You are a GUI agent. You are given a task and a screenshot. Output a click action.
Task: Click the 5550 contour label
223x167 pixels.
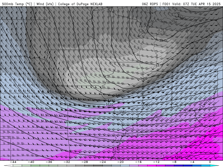pyautogui.click(x=147, y=105)
